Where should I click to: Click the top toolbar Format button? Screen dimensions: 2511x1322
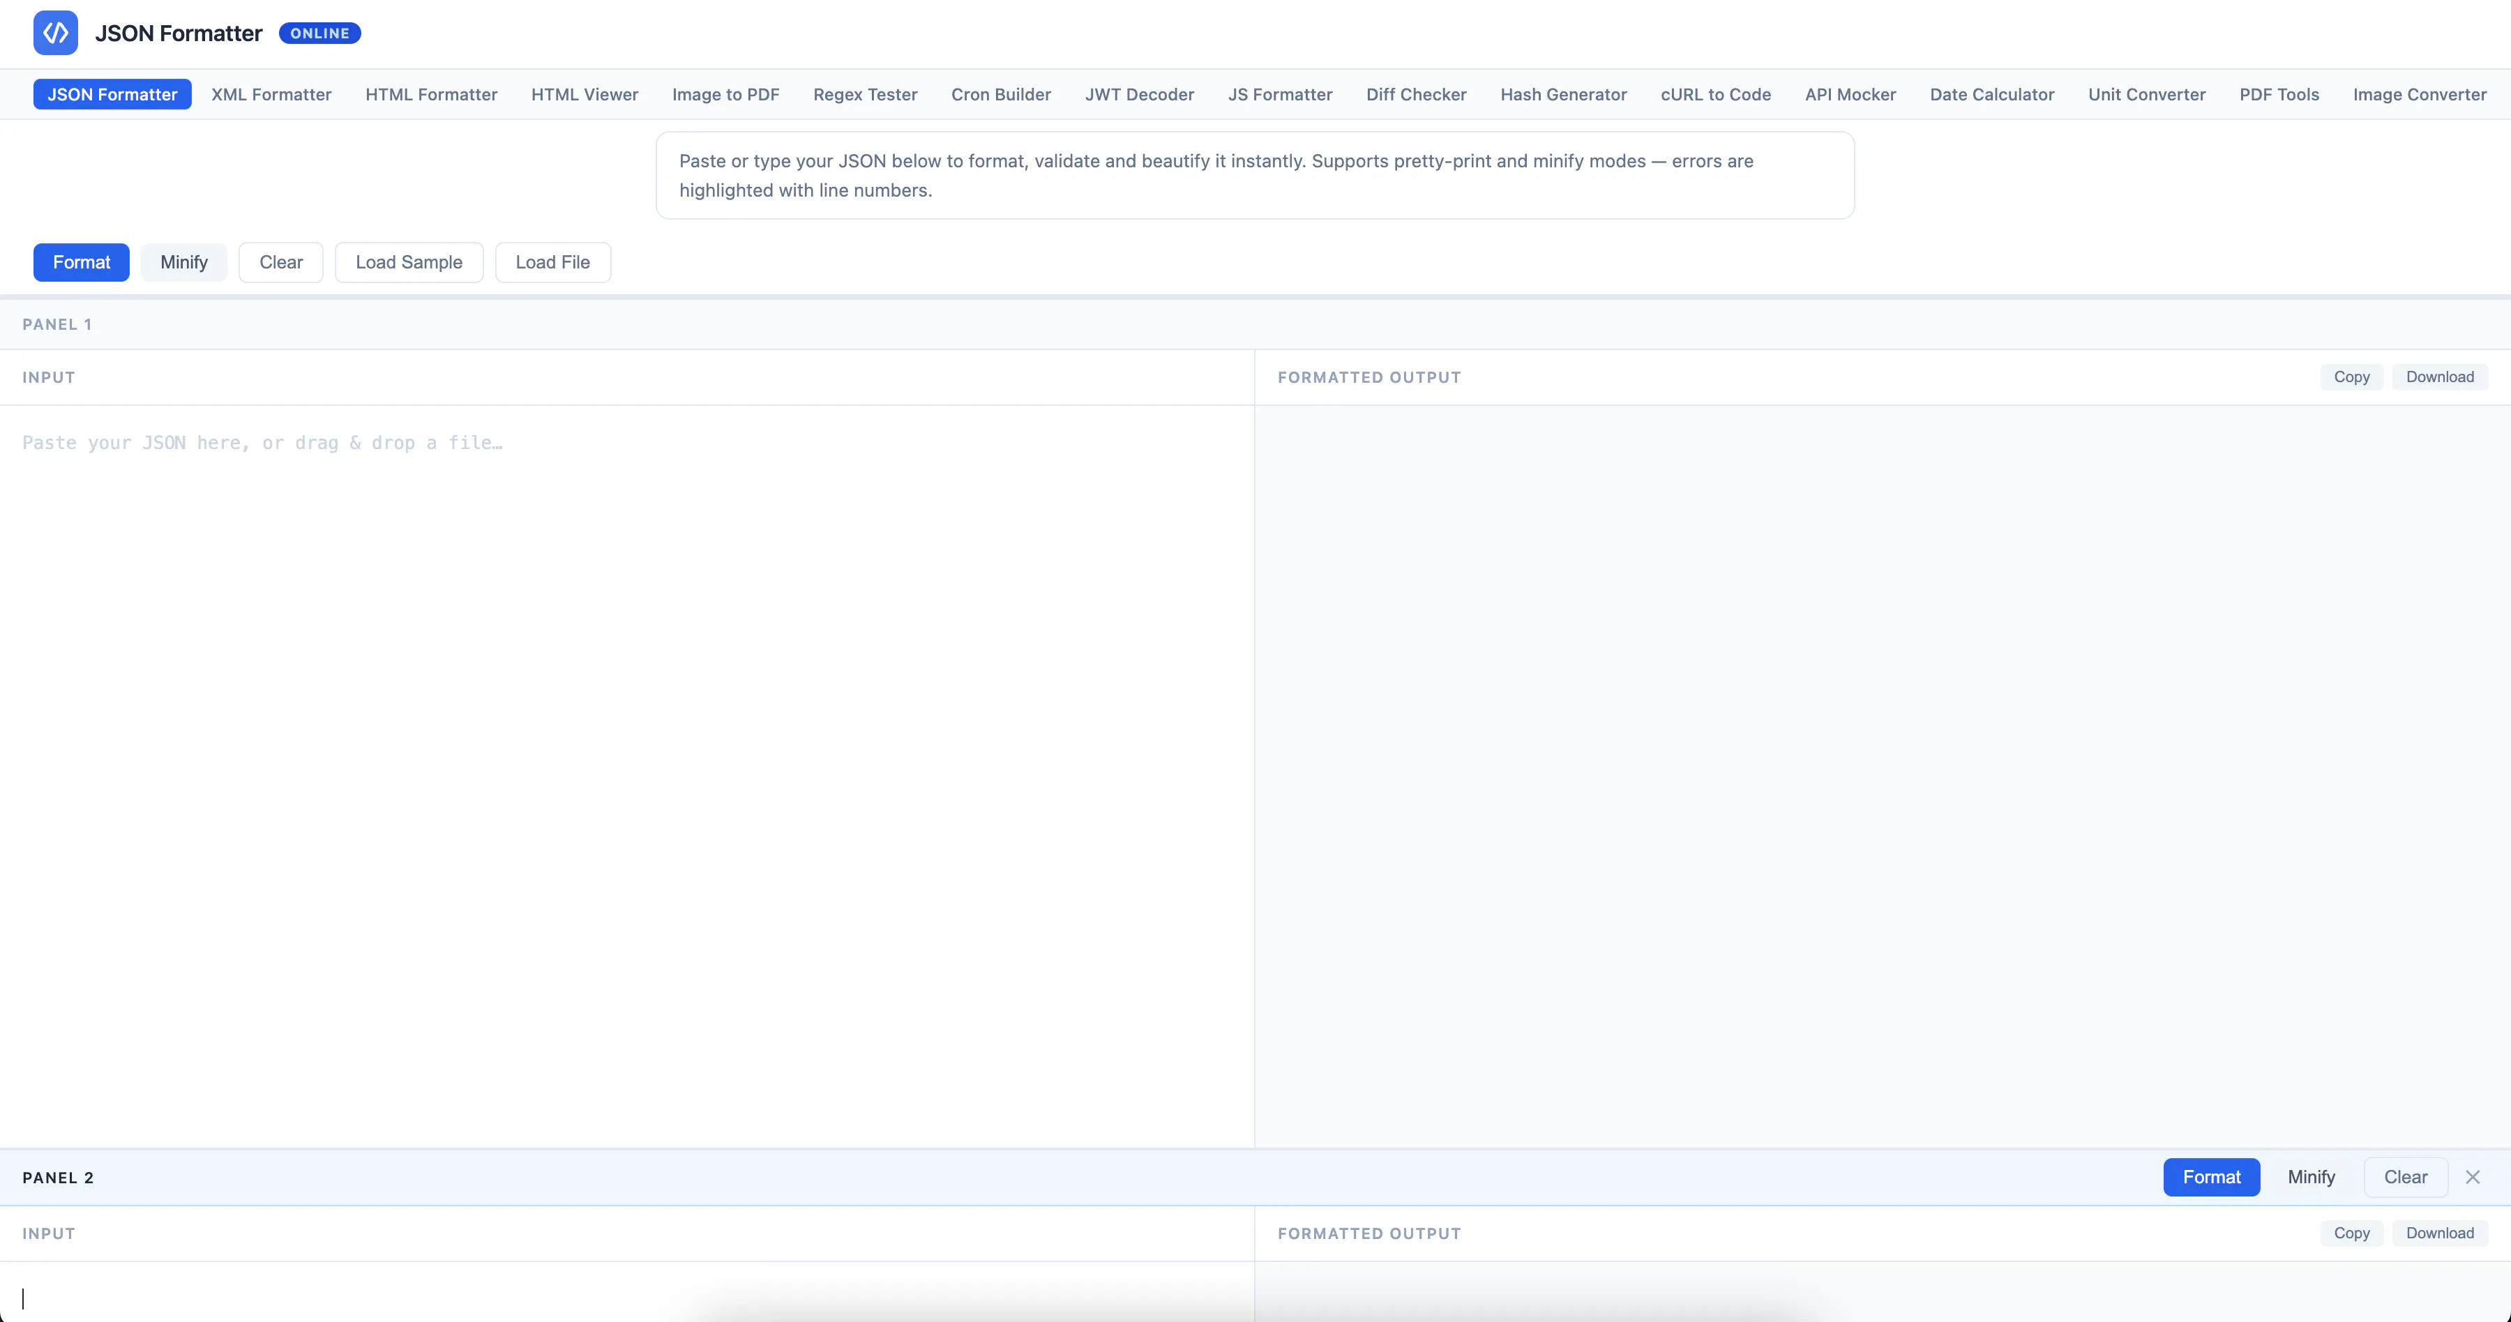tap(81, 262)
